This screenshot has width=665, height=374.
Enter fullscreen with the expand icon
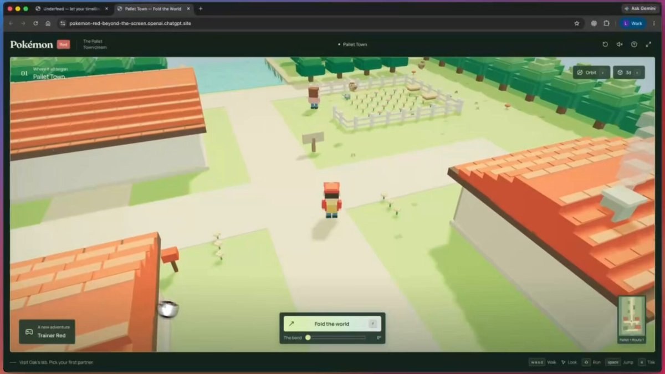click(648, 44)
